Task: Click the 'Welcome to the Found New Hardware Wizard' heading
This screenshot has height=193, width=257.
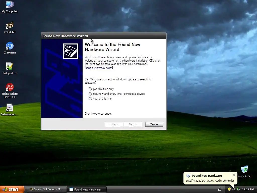Action: 112,47
